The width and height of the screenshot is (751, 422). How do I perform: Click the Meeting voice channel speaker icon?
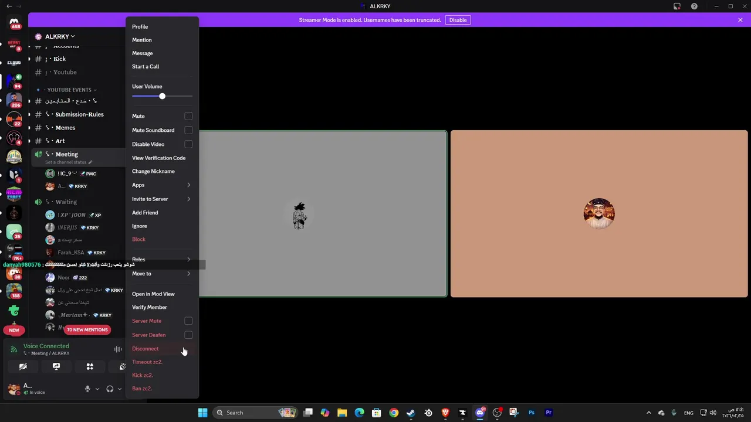pos(38,154)
